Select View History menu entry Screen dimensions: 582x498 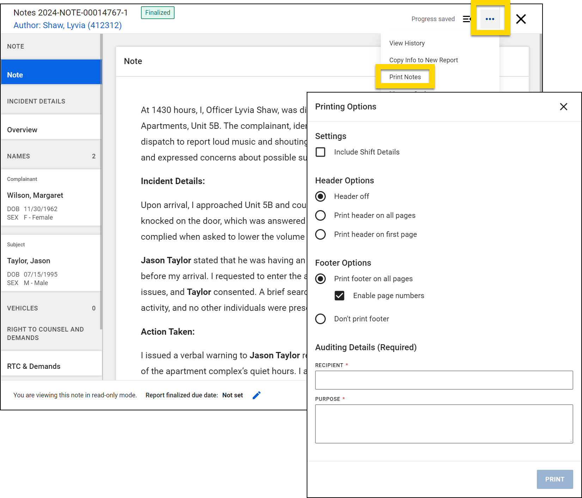(407, 43)
